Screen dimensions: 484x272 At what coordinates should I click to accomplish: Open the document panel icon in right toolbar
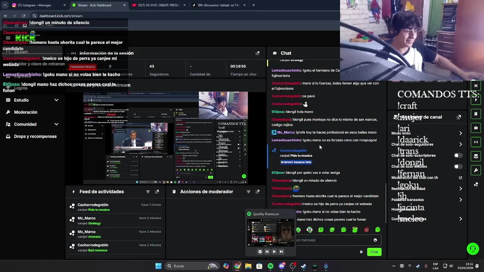point(476,114)
